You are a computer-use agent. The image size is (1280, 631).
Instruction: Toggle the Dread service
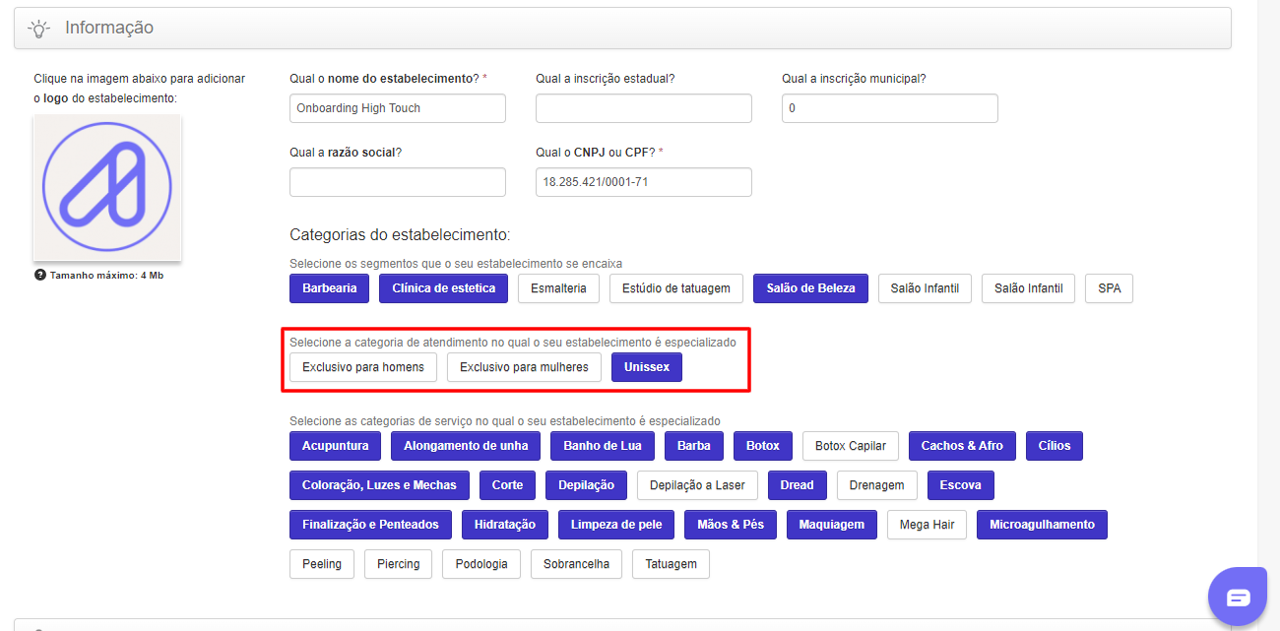coord(798,485)
